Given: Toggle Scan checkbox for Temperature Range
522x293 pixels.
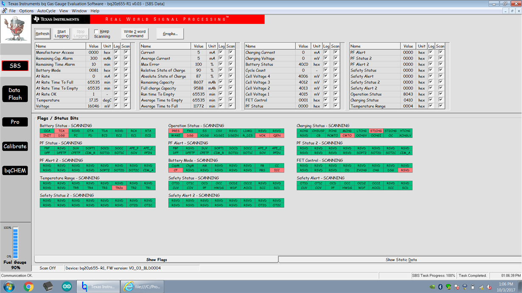Looking at the screenshot, I should pyautogui.click(x=441, y=106).
